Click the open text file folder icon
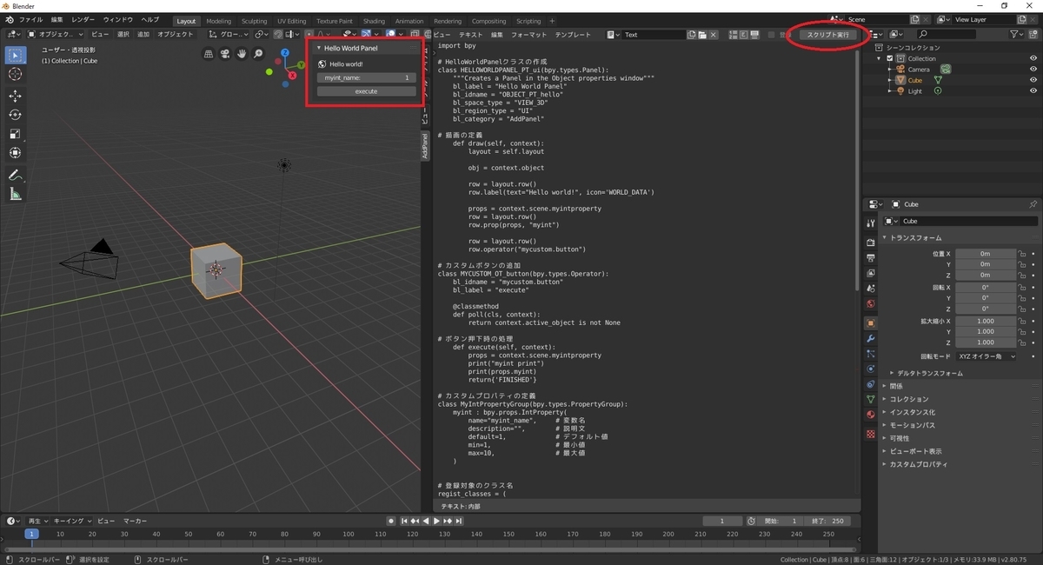Screen dimensions: 1043x565 pos(702,35)
